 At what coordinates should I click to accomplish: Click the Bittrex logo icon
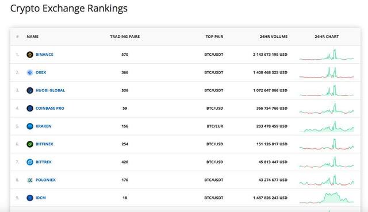[30, 162]
